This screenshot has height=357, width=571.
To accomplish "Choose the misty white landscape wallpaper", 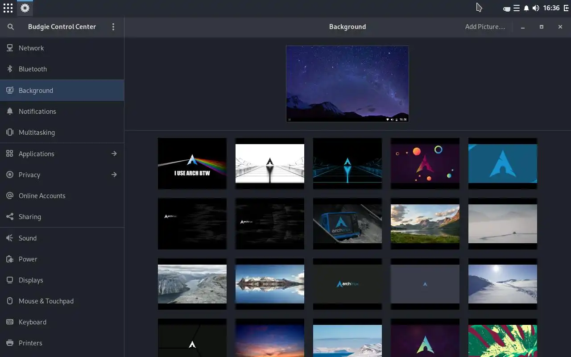I will [503, 224].
